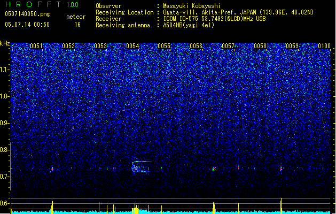Viewport: 336px width, 214px height.
Task: Click the version number 1.00
Action: tap(73, 5)
